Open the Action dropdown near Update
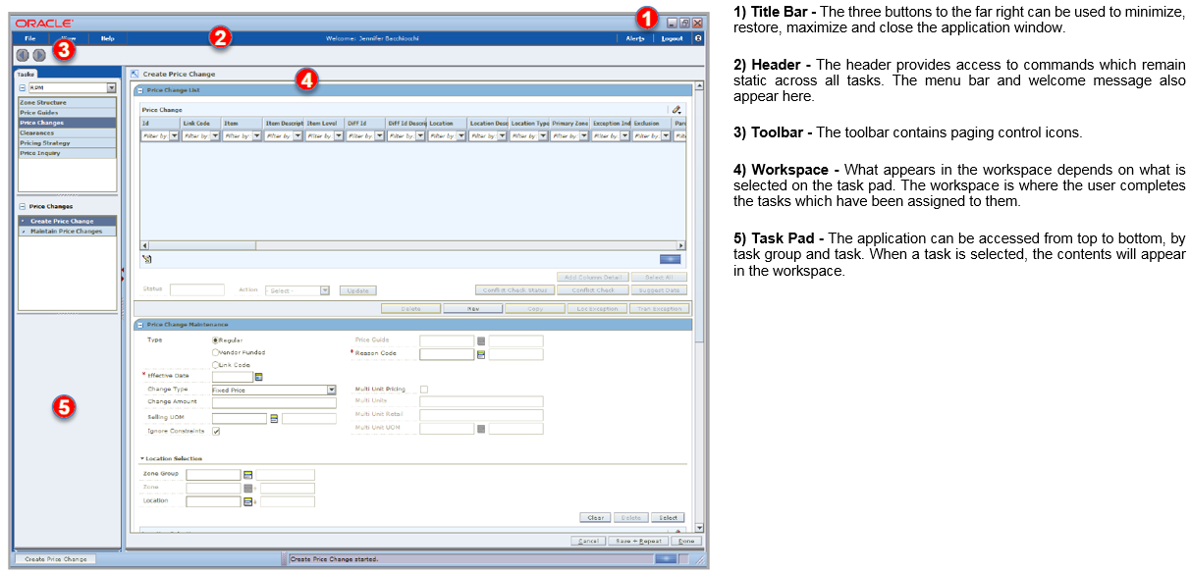Screen dimensions: 1191x574 (324, 288)
